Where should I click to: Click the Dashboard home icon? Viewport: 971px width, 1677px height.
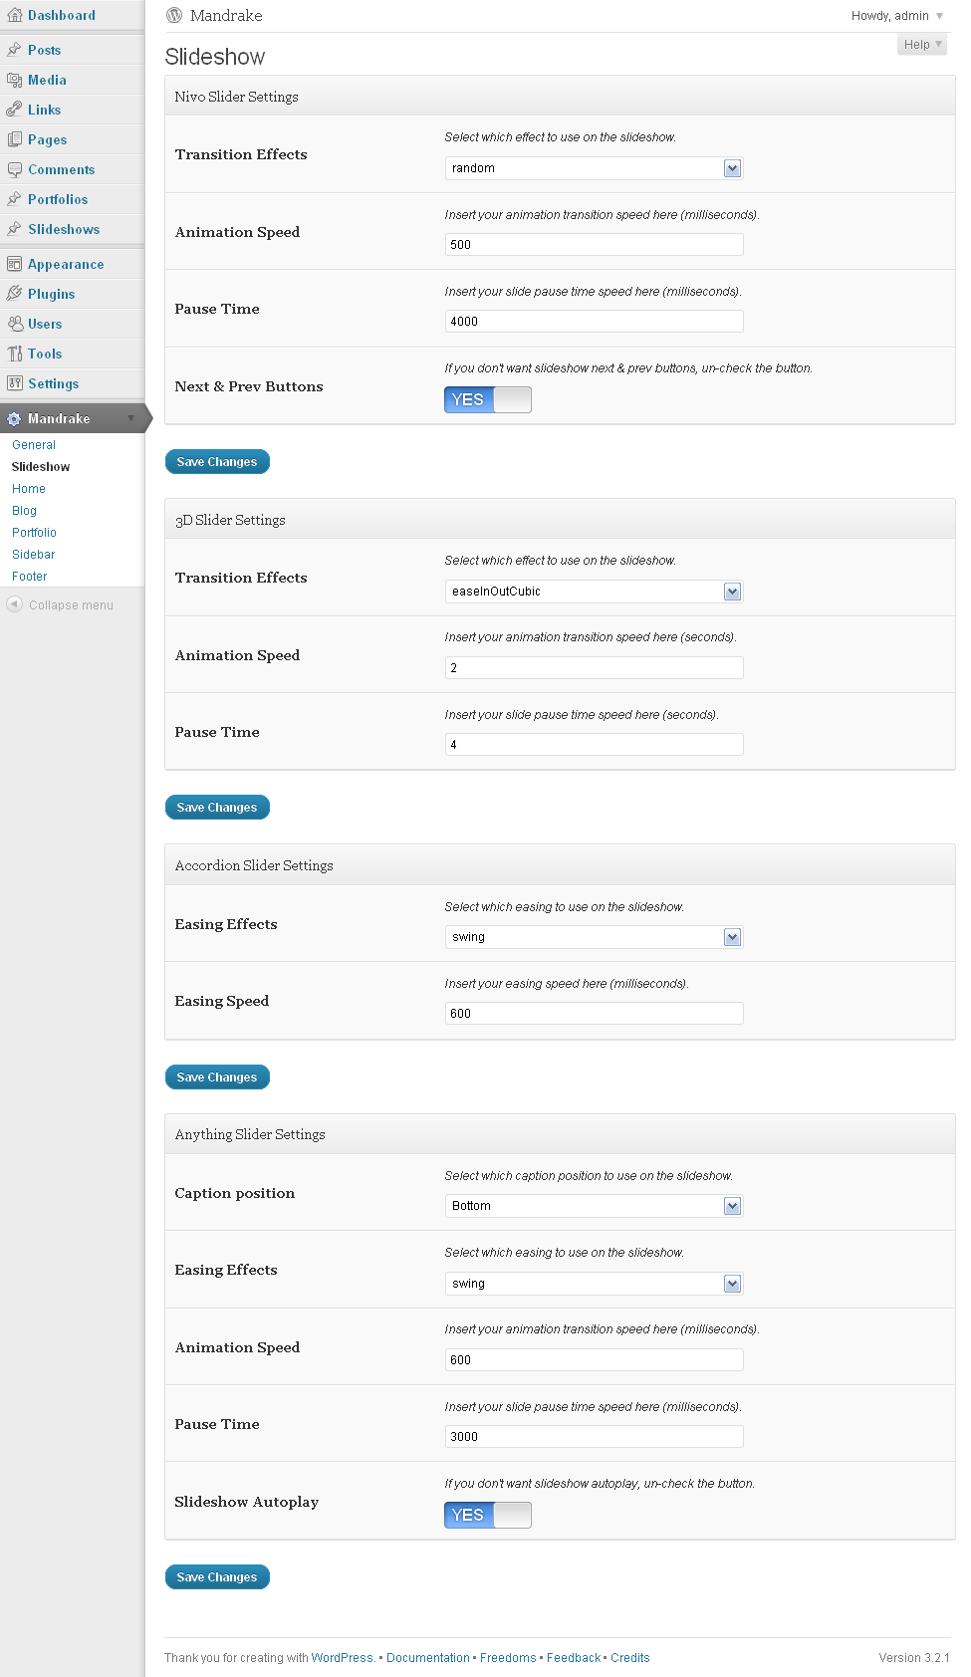[x=14, y=15]
